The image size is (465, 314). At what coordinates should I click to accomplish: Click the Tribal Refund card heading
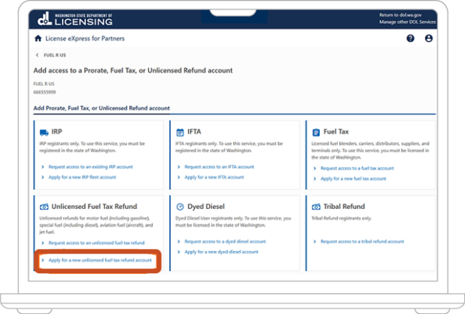[x=344, y=207]
